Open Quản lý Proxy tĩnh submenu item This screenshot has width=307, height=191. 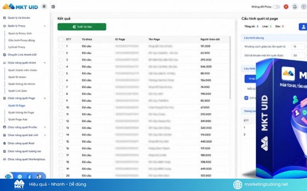click(20, 34)
